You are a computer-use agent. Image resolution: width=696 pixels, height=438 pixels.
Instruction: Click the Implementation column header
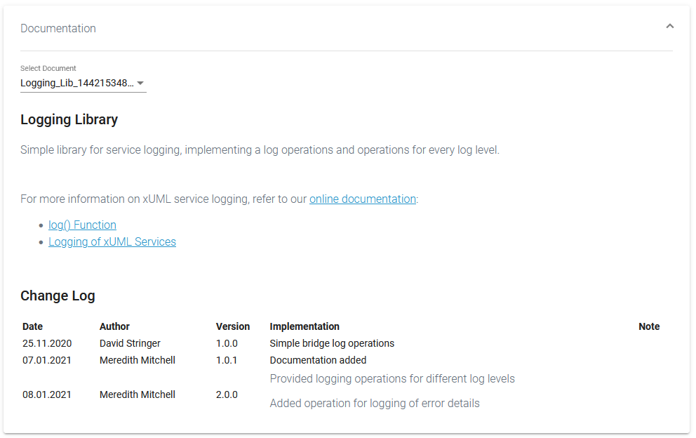point(304,326)
